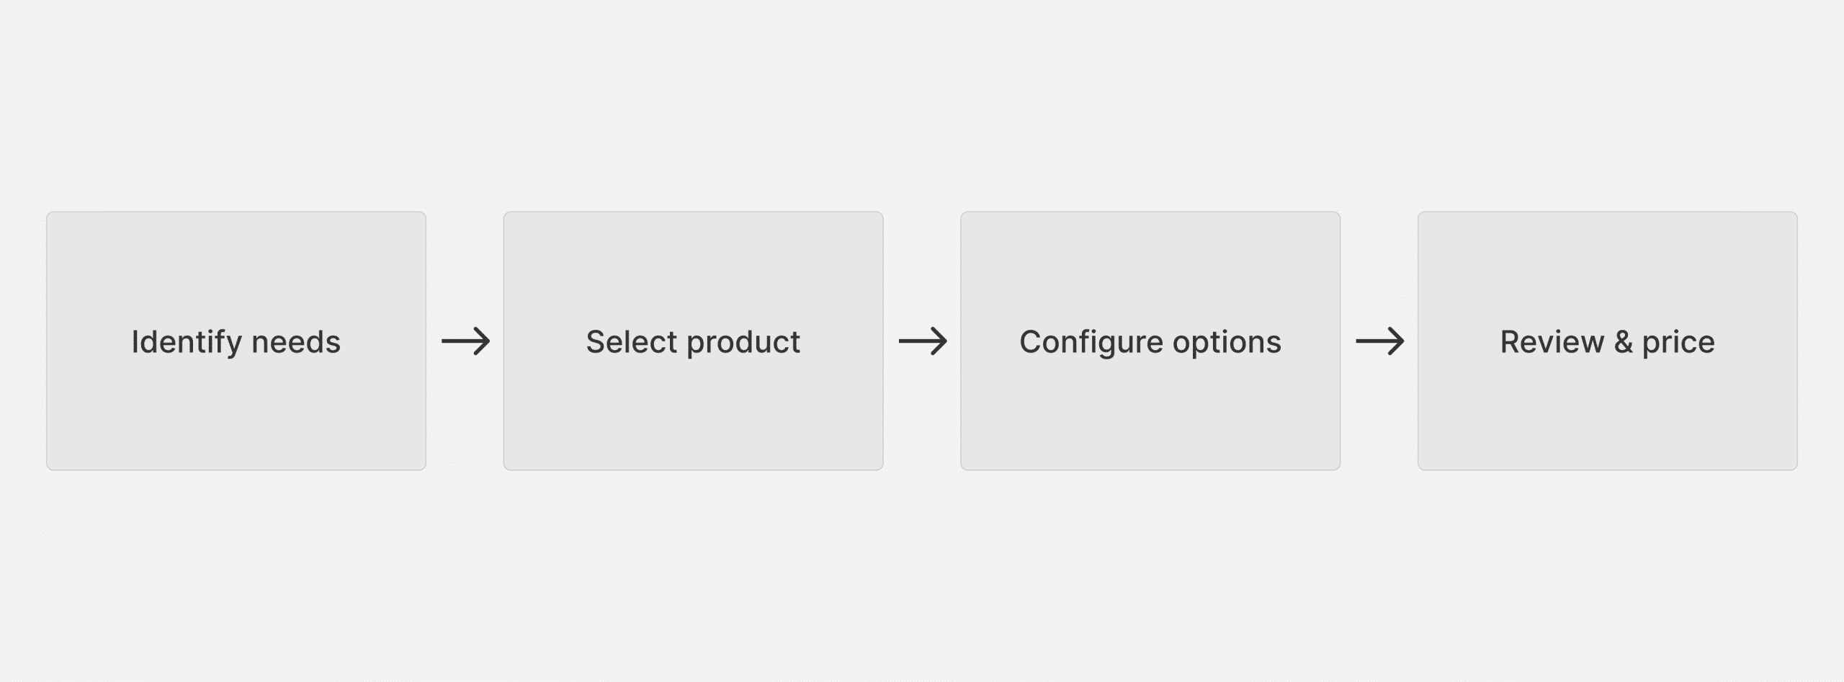
Task: Click the arrow after Identify needs
Action: tap(465, 341)
